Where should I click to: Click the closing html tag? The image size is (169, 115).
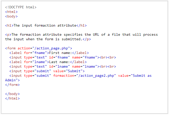pyautogui.click(x=12, y=99)
